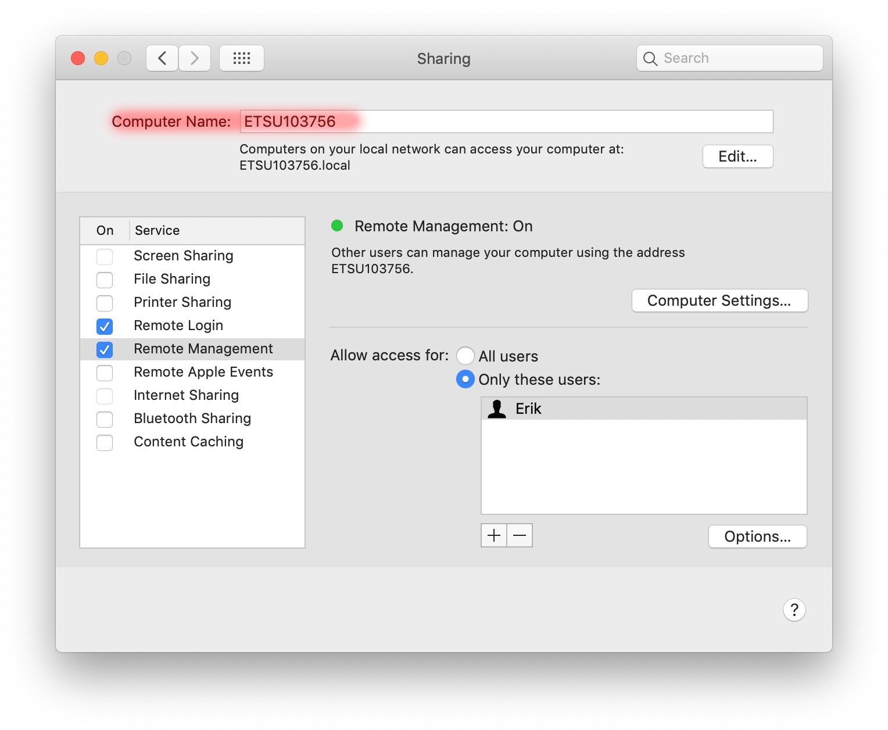
Task: Open help with the question mark button
Action: [x=794, y=610]
